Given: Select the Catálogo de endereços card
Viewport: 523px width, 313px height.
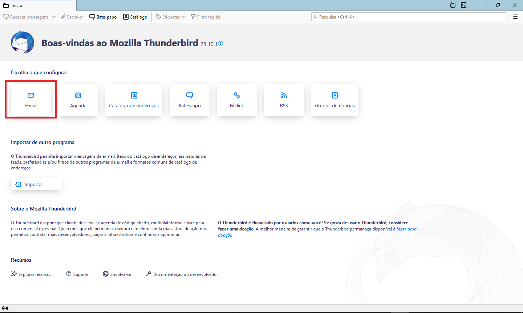Looking at the screenshot, I should [x=134, y=100].
